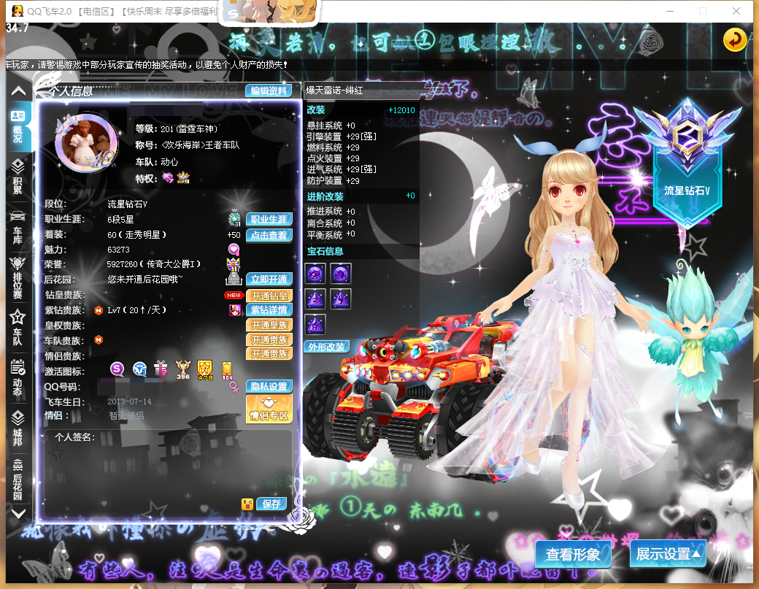Click the pink female gender symbol icon
759x589 pixels.
click(x=234, y=387)
